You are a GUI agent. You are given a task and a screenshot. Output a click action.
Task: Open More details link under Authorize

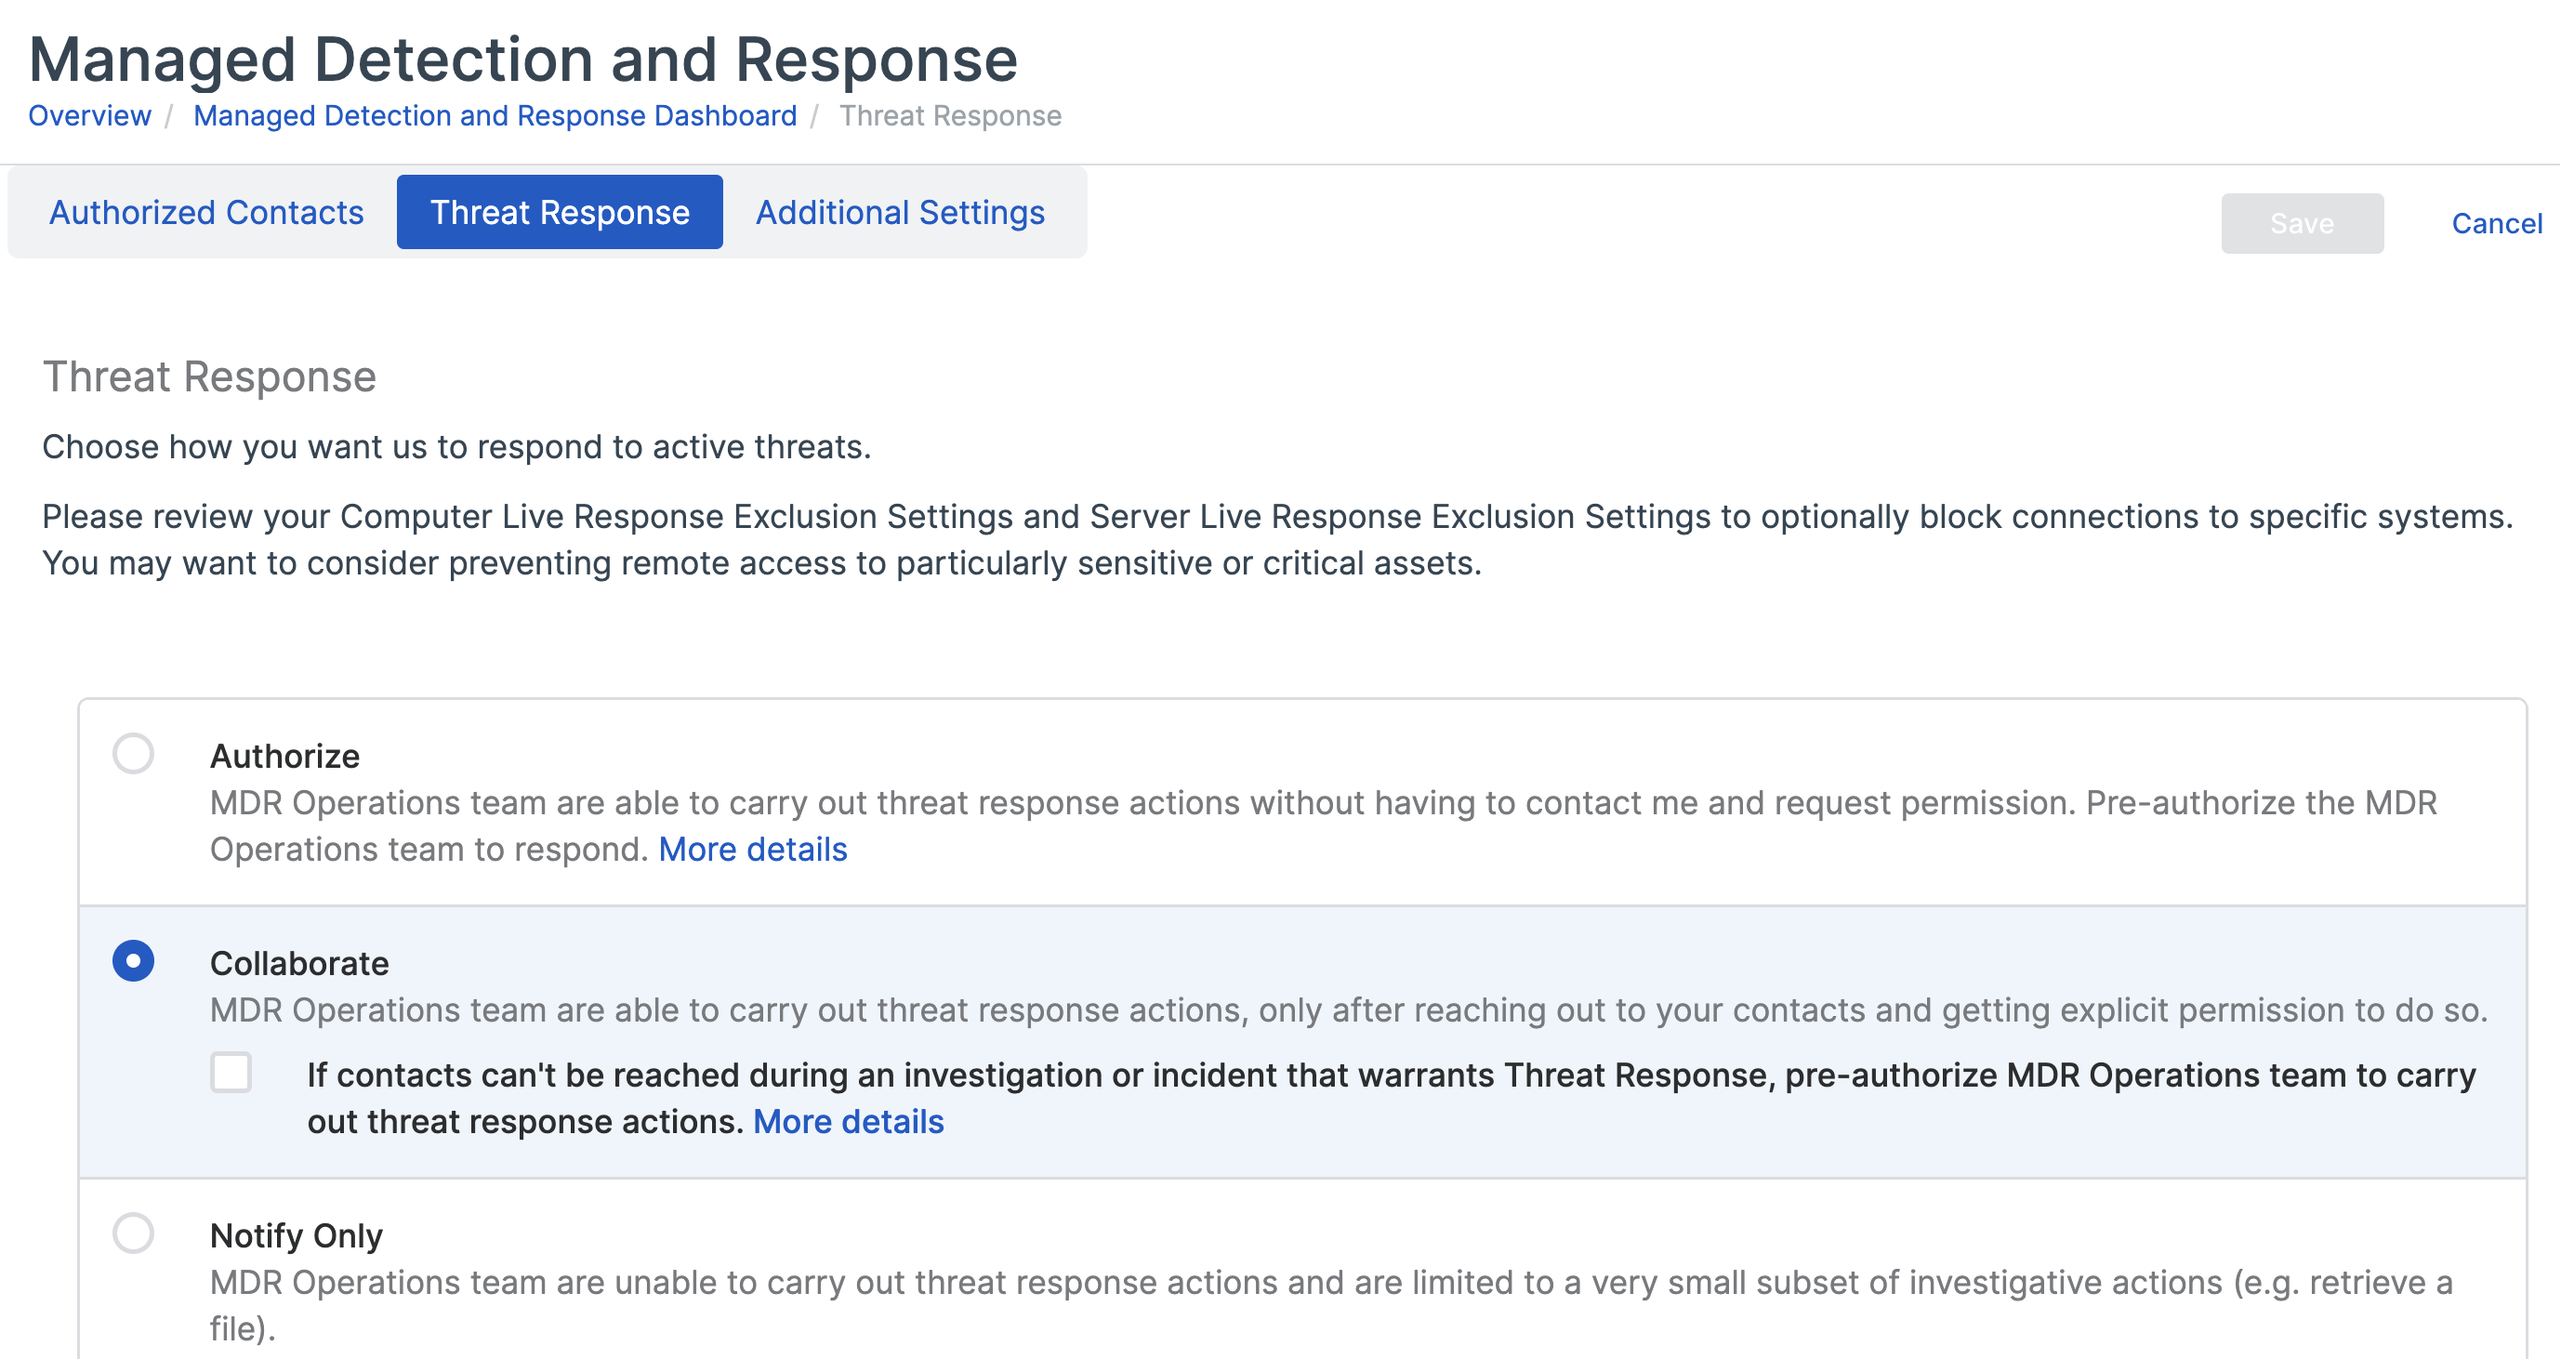(753, 849)
